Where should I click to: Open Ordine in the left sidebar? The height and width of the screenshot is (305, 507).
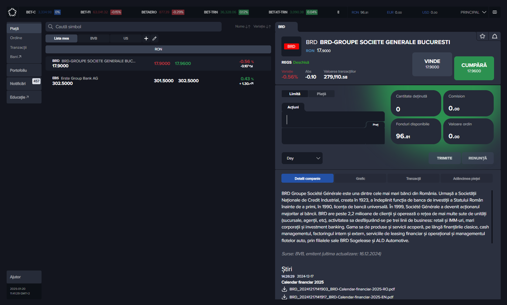(24, 38)
